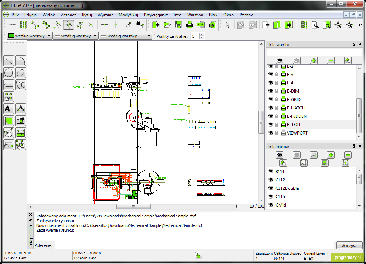Select the Insert Image camera tool

[21, 121]
